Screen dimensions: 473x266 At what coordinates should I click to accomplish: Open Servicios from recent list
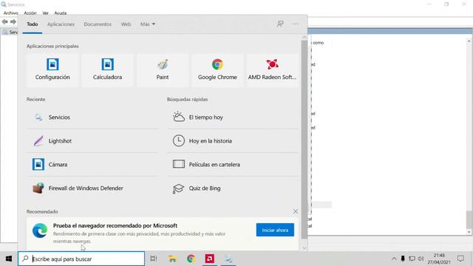click(92, 117)
